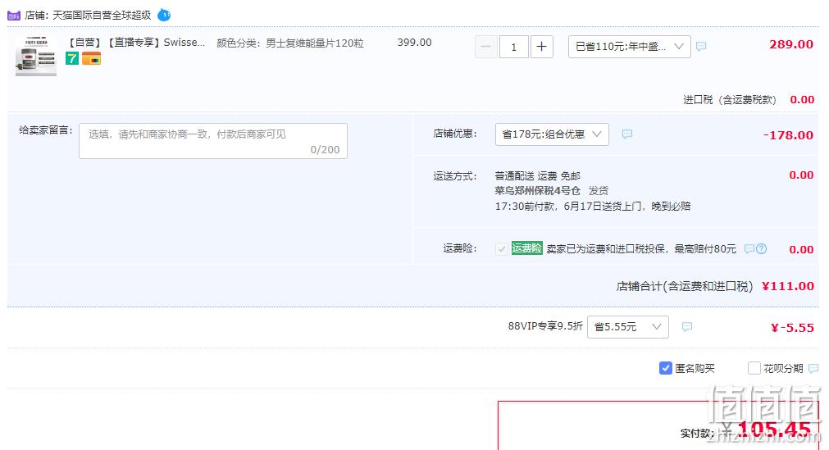Click the 88VIP专享9.5折 label
The image size is (829, 450).
[x=545, y=326]
